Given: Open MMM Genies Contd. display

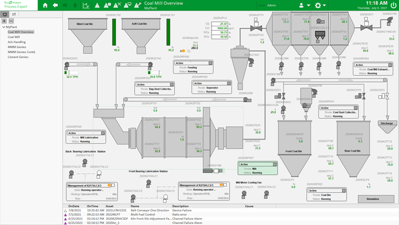Looking at the screenshot, I should pyautogui.click(x=22, y=52).
